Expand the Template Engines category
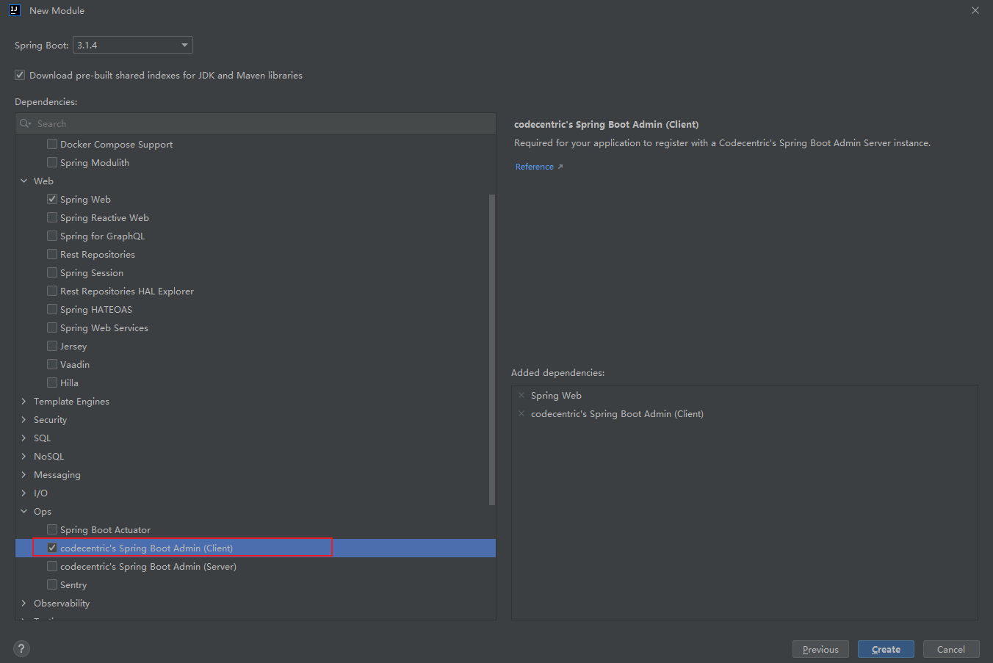 coord(24,402)
